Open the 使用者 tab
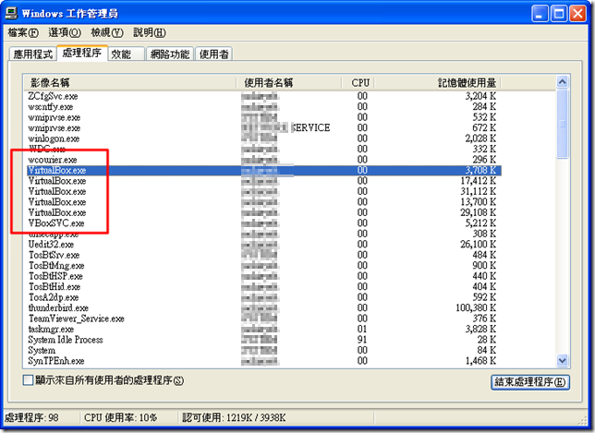Screen dimensions: 595x433 214,54
